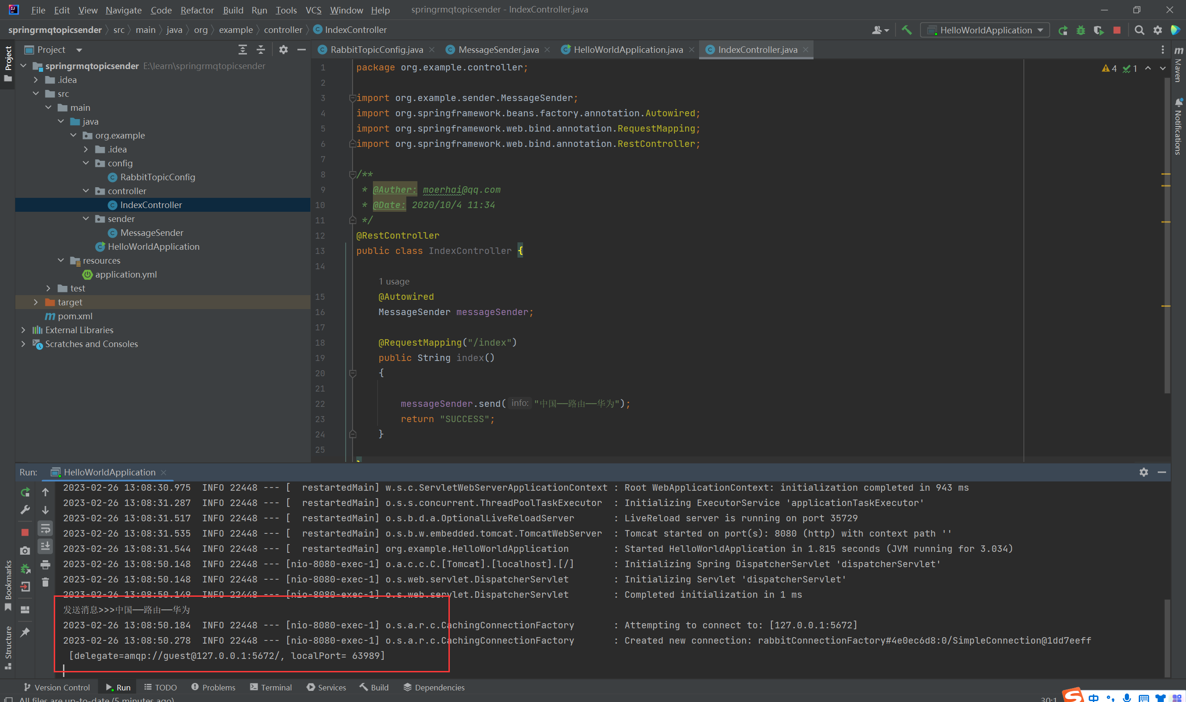Image resolution: width=1186 pixels, height=702 pixels.
Task: Switch to the RabbitTopicConfig.java tab
Action: pos(376,50)
